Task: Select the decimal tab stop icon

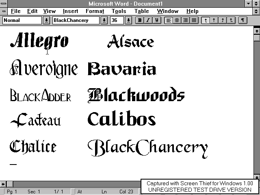Action: click(x=231, y=20)
